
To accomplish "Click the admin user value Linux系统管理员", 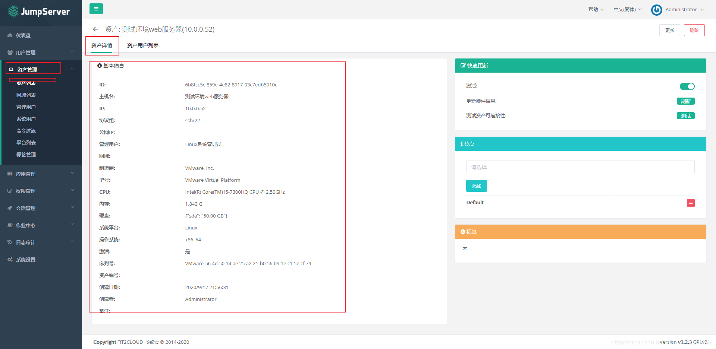I will [x=203, y=145].
